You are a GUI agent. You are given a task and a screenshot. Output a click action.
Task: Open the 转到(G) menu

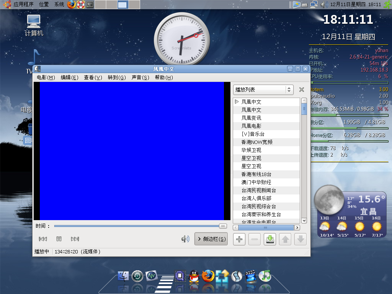tap(117, 77)
